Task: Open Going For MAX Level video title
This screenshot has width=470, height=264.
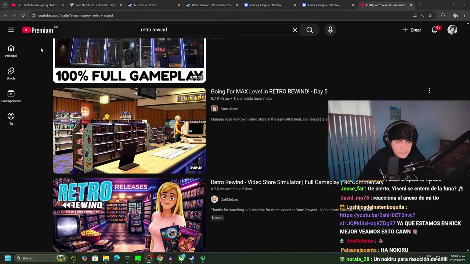Action: tap(269, 91)
